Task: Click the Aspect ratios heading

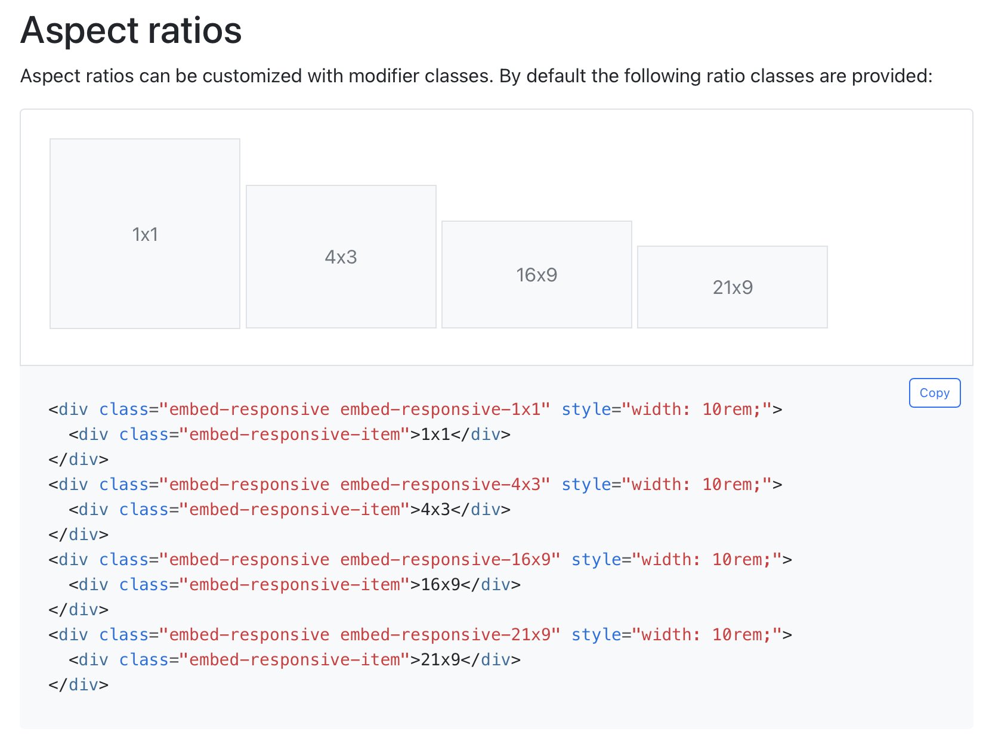Action: pos(131,30)
